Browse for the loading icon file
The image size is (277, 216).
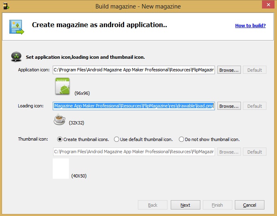point(229,106)
